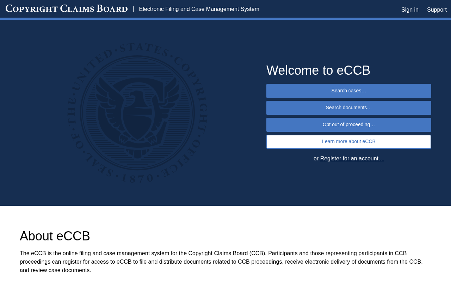Viewport: 451px width, 282px height.
Task: Open the Search documents button
Action: point(349,108)
